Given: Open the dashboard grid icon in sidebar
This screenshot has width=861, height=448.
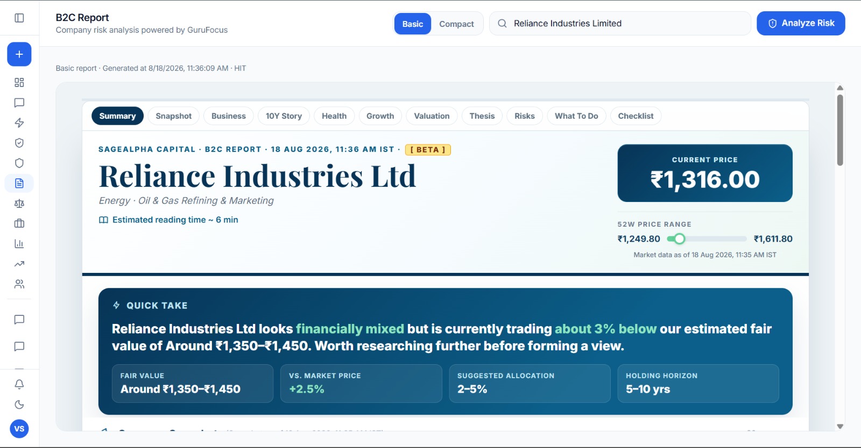Looking at the screenshot, I should click(19, 82).
